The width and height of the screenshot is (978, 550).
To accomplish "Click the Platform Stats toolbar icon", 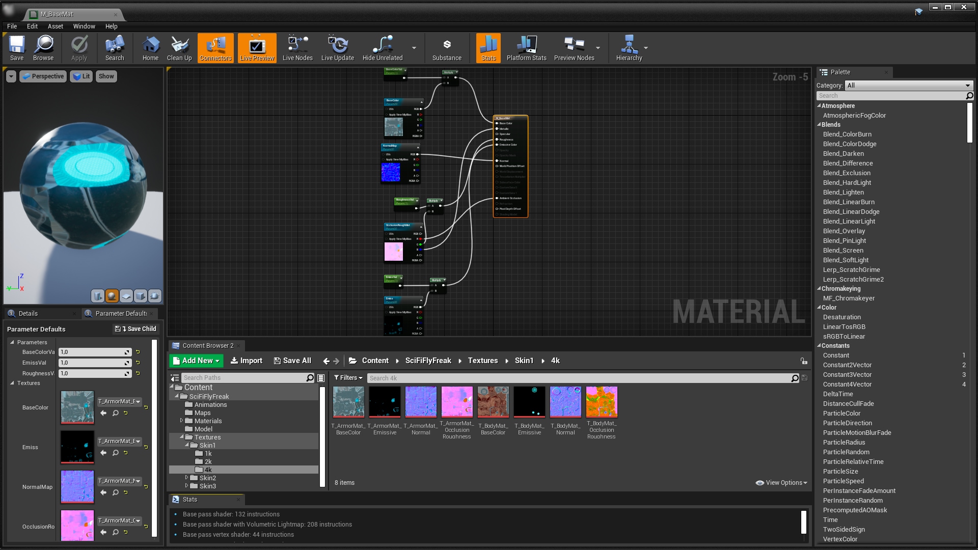I will [x=526, y=48].
